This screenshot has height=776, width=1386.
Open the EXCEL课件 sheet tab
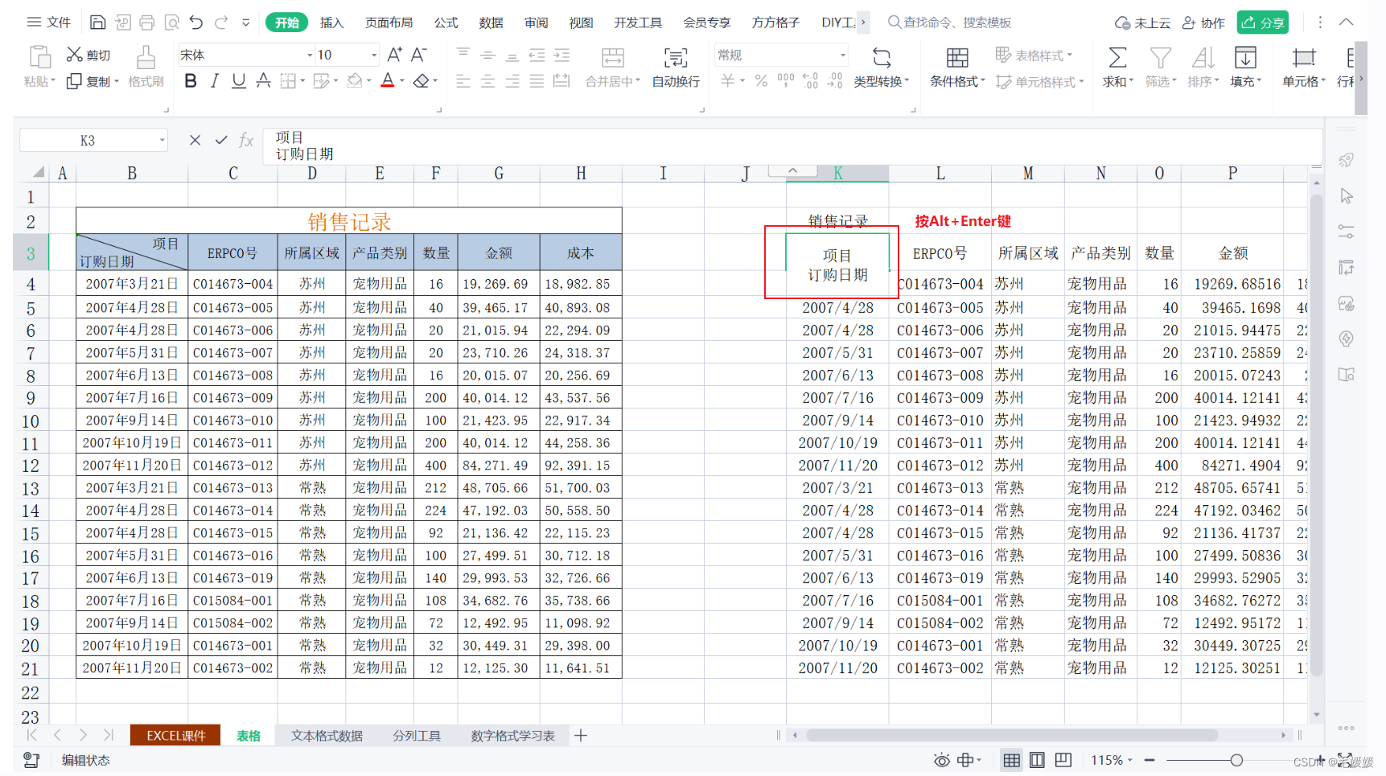coord(175,735)
